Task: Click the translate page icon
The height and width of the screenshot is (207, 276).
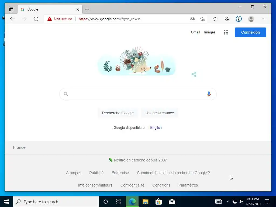Action: tap(192, 19)
